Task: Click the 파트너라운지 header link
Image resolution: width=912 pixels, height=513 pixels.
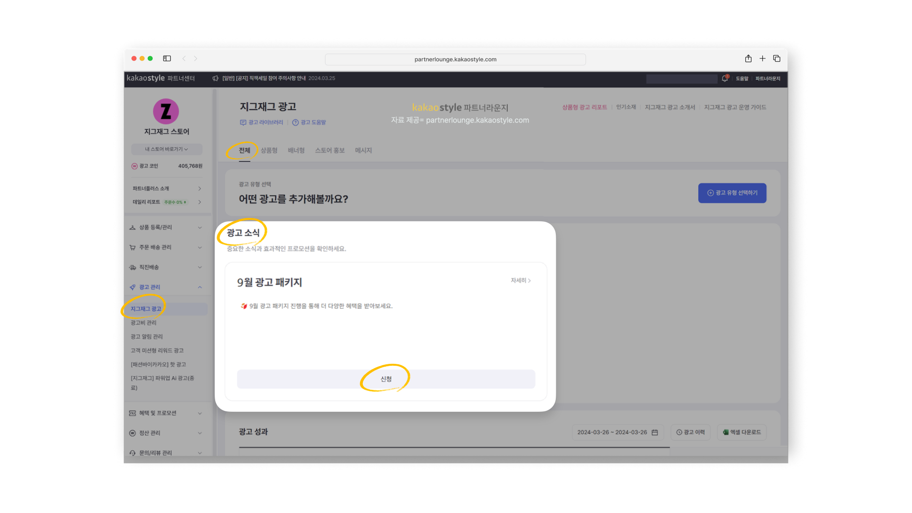Action: coord(768,79)
